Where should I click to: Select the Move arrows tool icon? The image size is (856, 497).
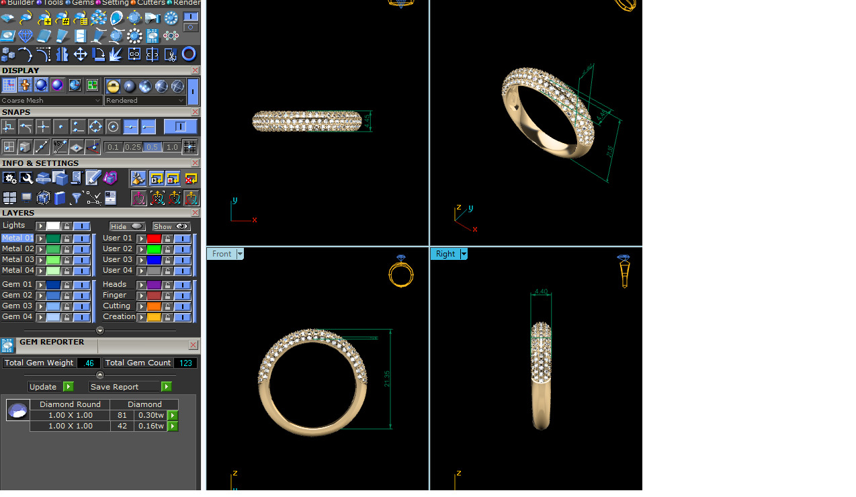[x=80, y=54]
